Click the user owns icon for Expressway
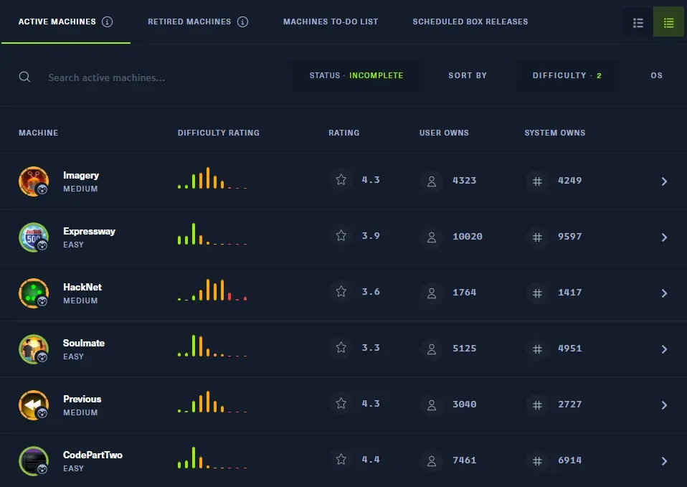687x487 pixels. [432, 237]
